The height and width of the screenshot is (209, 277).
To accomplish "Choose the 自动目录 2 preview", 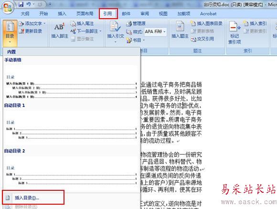I will pos(71,173).
